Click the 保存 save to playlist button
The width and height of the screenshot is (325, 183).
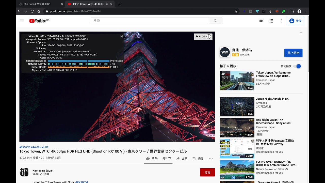coord(198,158)
